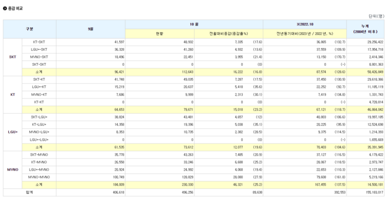Click the 'MVNO-LGU+' row label
Viewport: 388px width, 201px height.
click(x=39, y=132)
